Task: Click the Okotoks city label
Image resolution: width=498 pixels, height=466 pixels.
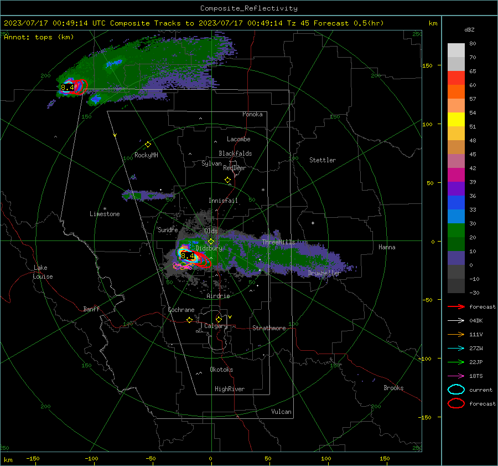Action: coord(221,370)
